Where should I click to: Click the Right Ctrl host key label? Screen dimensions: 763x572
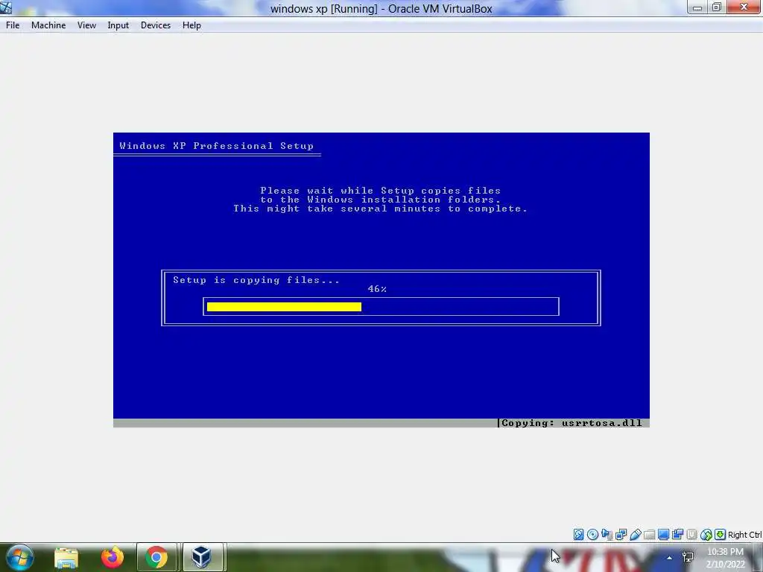coord(744,535)
